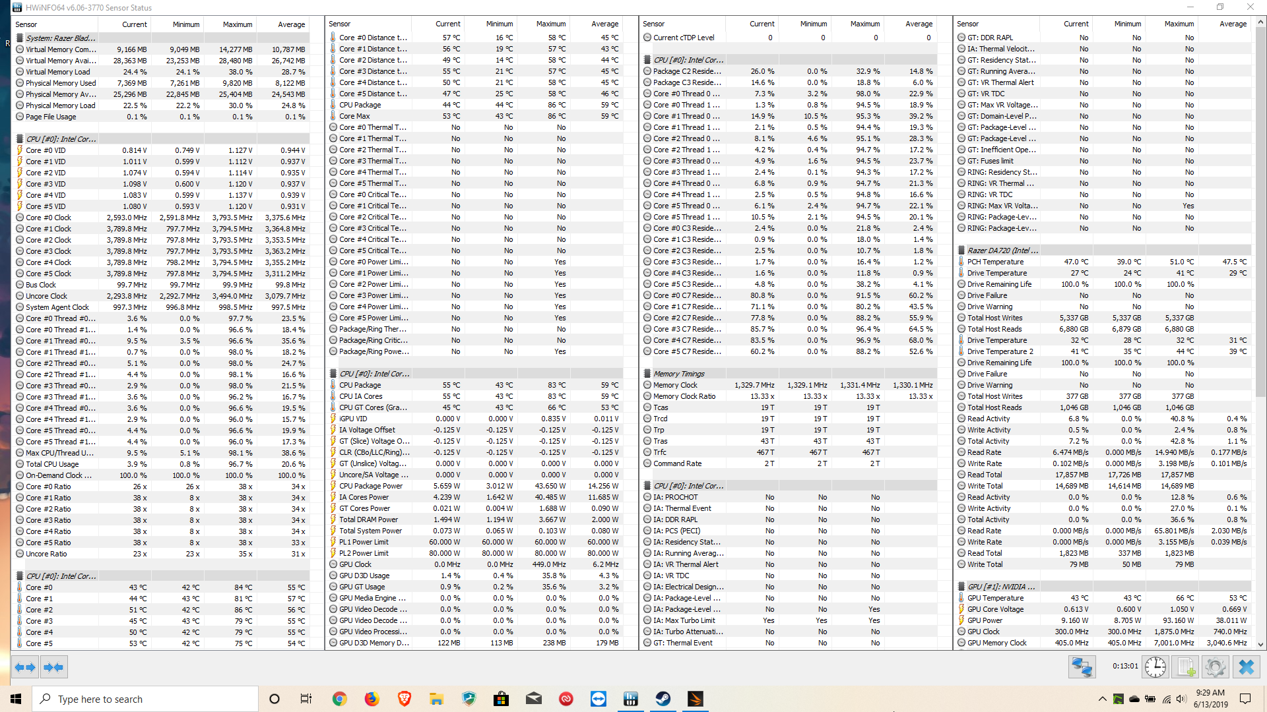Select the Memory Timings group header

pos(790,374)
